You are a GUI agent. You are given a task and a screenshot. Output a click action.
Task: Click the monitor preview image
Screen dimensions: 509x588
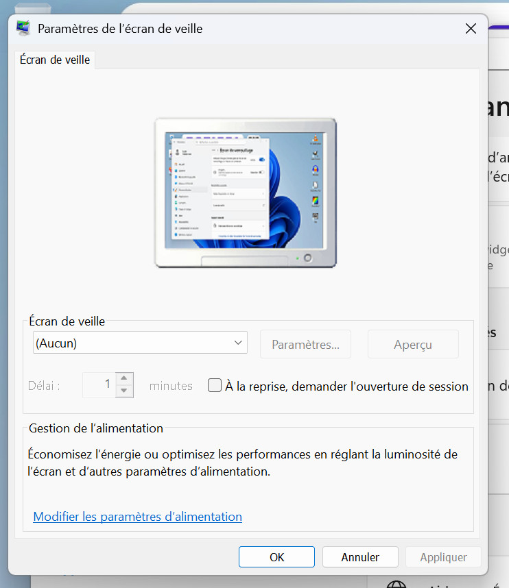click(245, 193)
